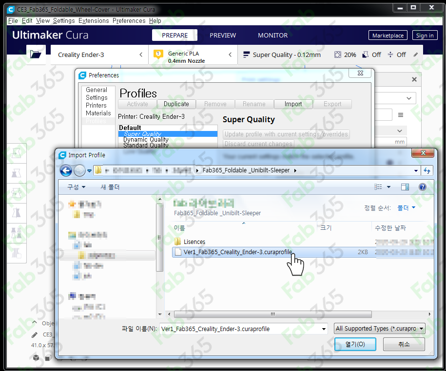Open the Extensions menu

(x=94, y=21)
